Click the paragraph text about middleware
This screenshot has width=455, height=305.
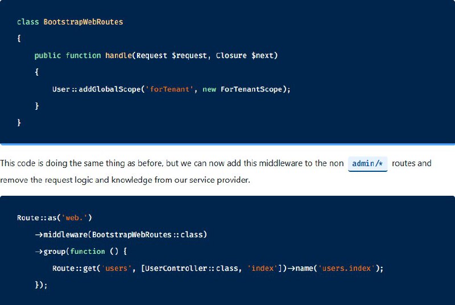point(216,171)
